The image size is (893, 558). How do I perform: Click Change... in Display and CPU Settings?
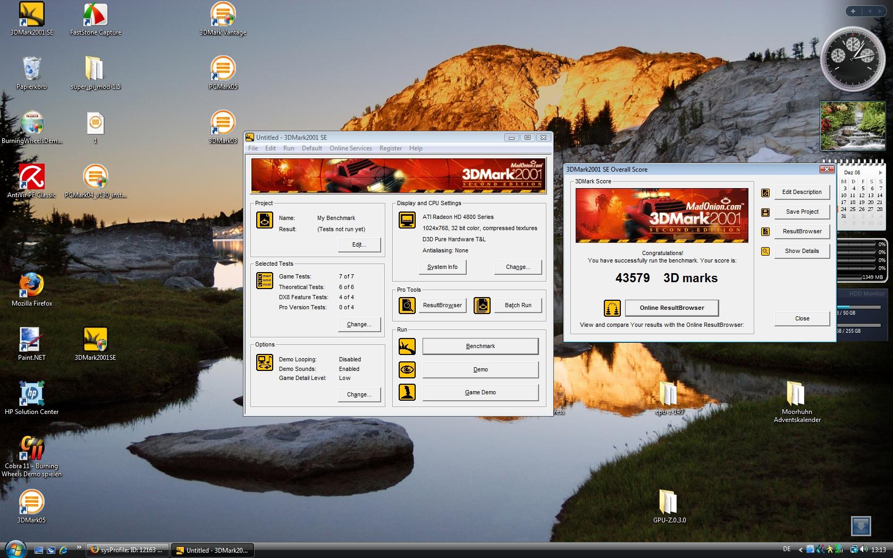click(x=518, y=267)
